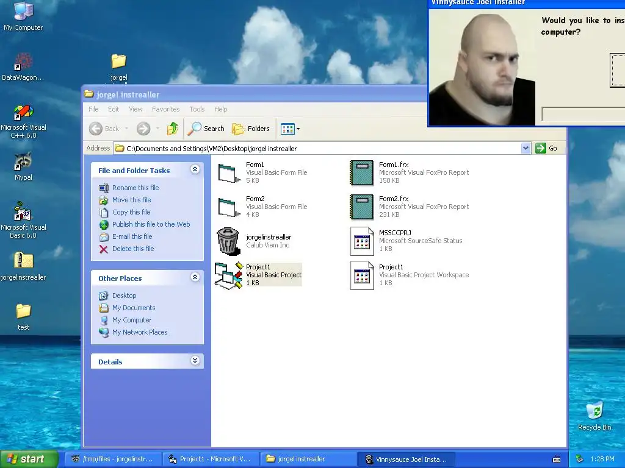Click the jorgel instrealler window title bar
The width and height of the screenshot is (625, 468).
(x=255, y=94)
